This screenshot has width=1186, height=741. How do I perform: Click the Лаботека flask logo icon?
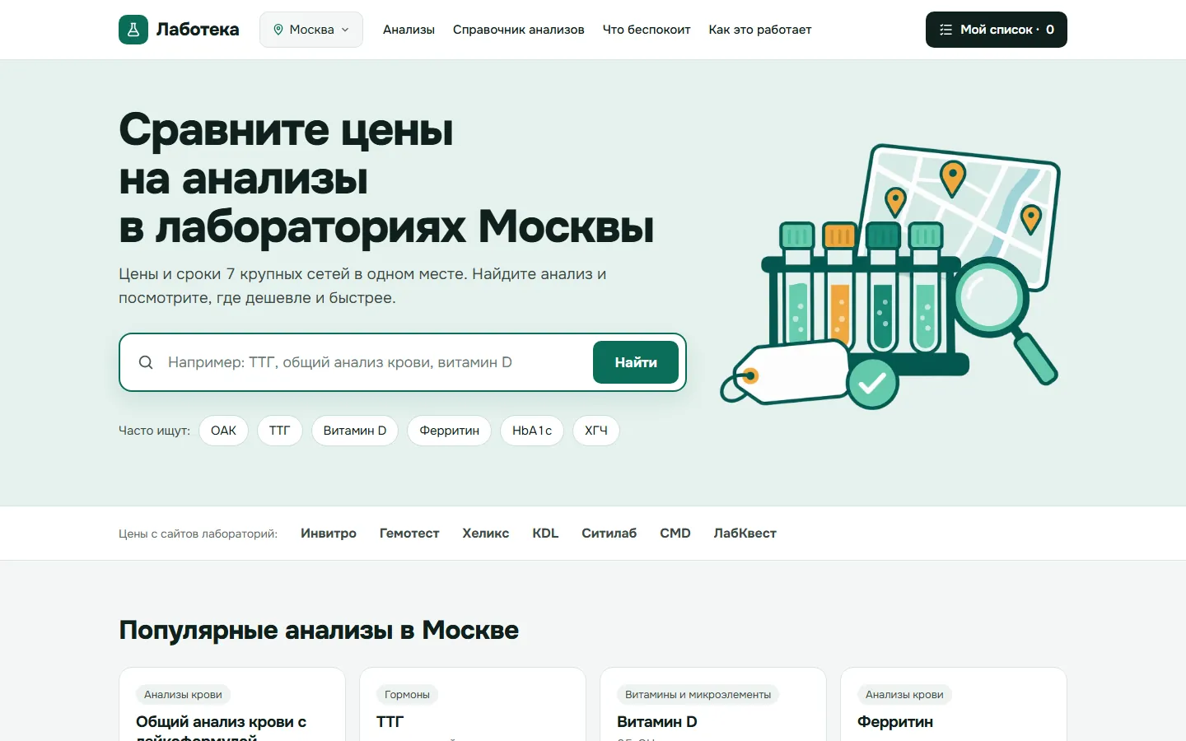click(x=133, y=30)
